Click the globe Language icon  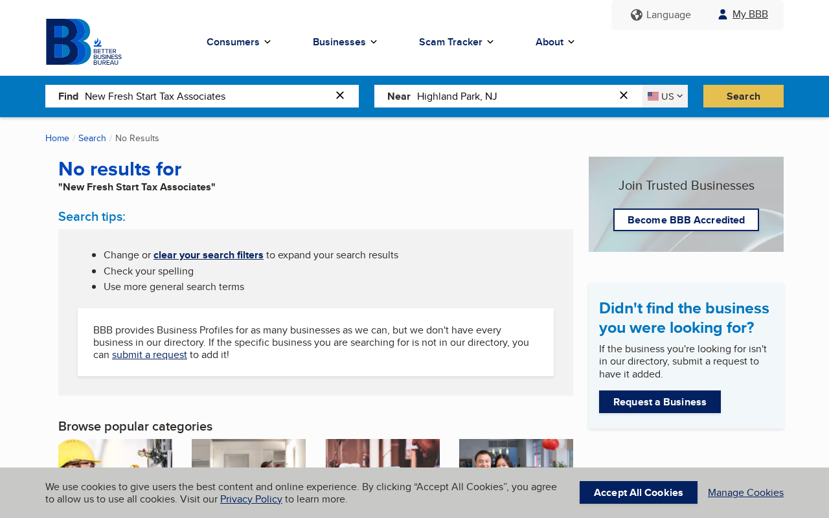637,15
